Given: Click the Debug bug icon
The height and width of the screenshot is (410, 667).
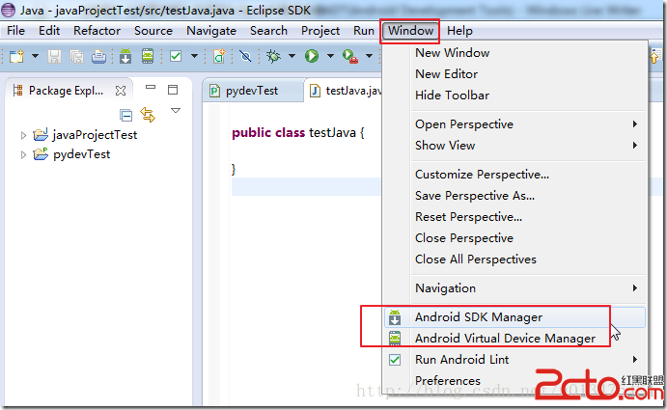Looking at the screenshot, I should 273,56.
